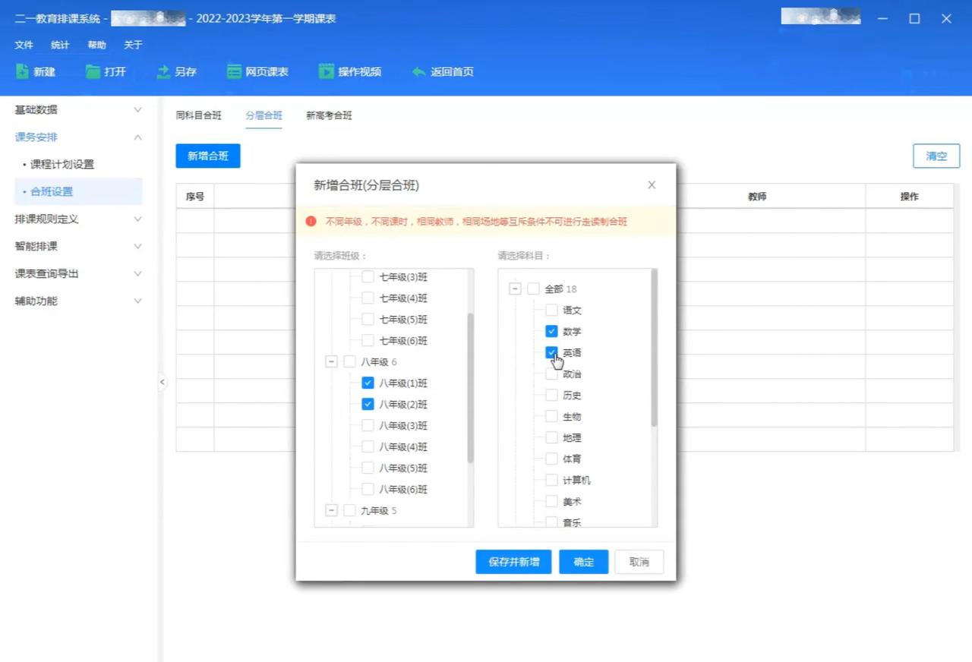Check the 七年级(5)班 checkbox

click(368, 320)
